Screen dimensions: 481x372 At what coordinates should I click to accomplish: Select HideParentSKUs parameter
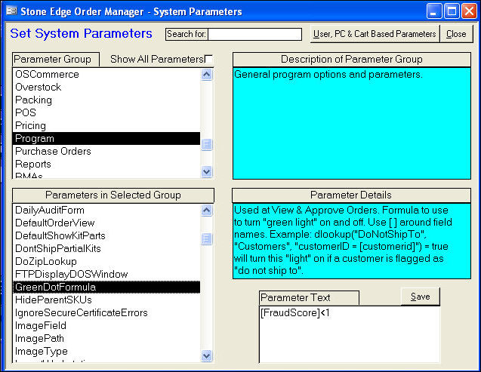coord(106,300)
